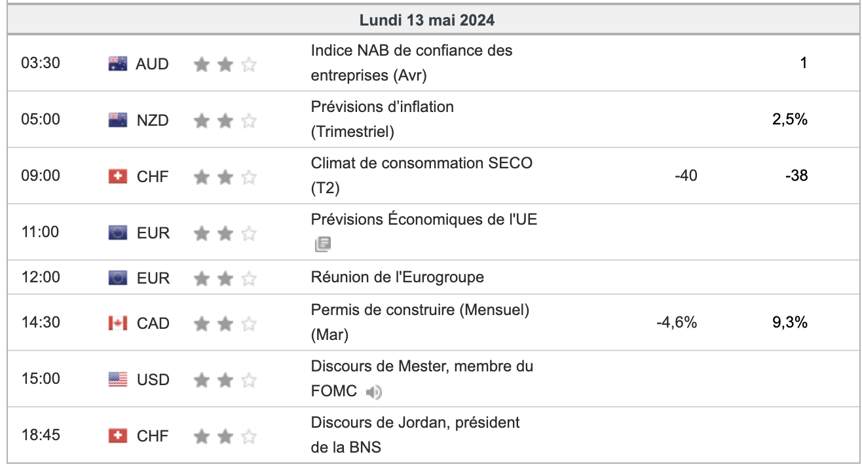Click the Lundi 13 mai 2024 date header
Image resolution: width=862 pixels, height=469 pixels.
point(426,20)
